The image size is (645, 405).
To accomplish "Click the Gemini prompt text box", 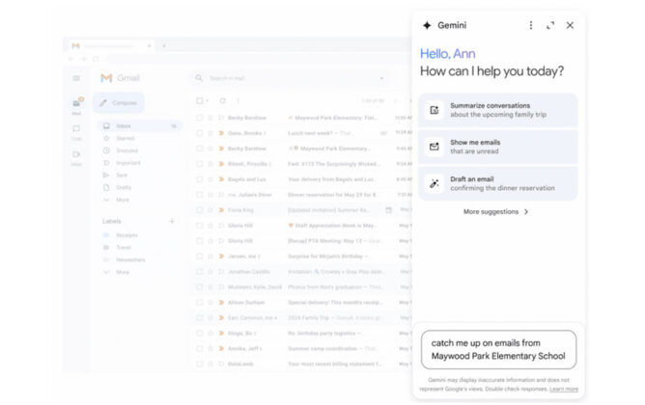I will point(498,348).
